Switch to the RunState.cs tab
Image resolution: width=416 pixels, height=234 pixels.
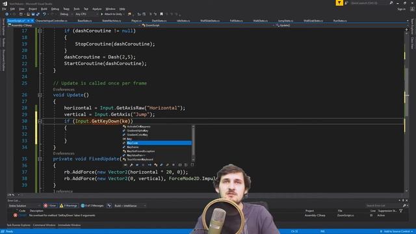340,20
